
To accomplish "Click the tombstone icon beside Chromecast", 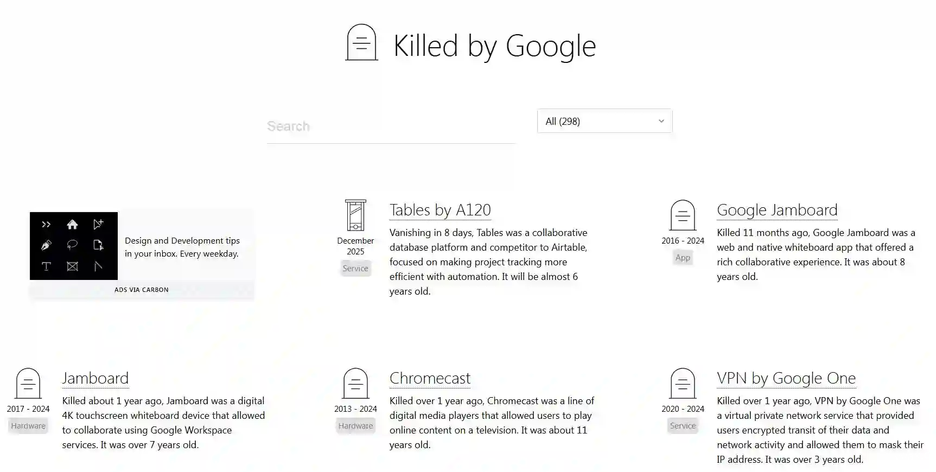I will coord(355,384).
